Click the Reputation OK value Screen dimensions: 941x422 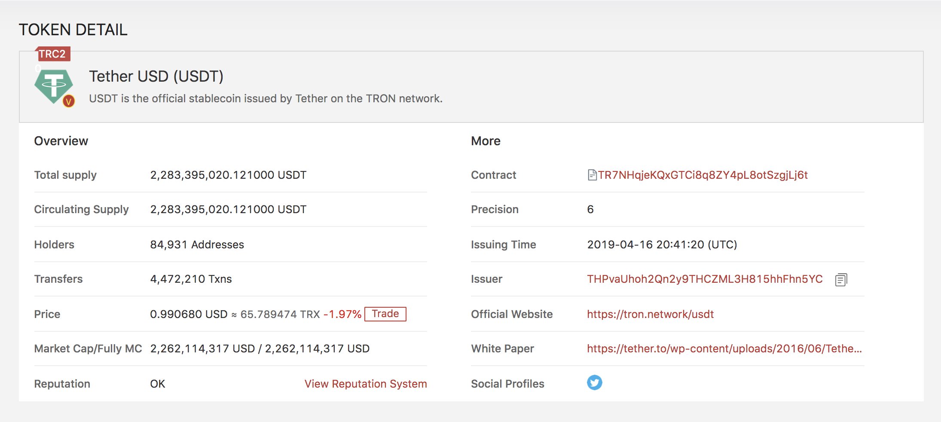[158, 384]
